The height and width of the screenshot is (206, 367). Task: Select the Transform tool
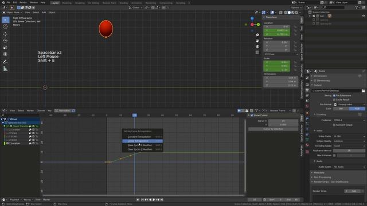point(5,54)
